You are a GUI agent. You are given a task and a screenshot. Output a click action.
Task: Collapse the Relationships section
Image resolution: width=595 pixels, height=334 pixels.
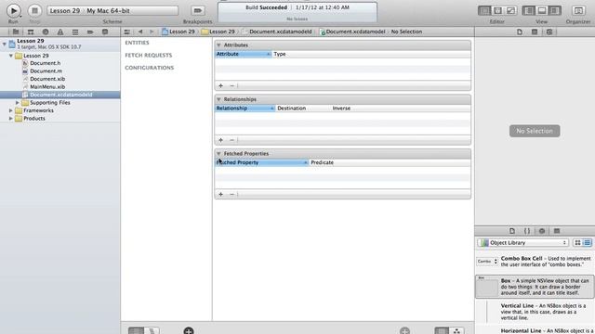[218, 99]
